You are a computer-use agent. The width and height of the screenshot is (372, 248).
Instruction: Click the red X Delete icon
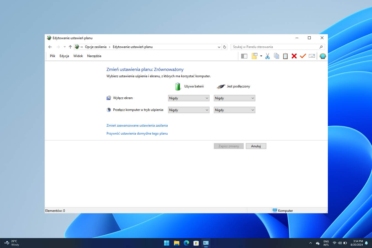294,56
